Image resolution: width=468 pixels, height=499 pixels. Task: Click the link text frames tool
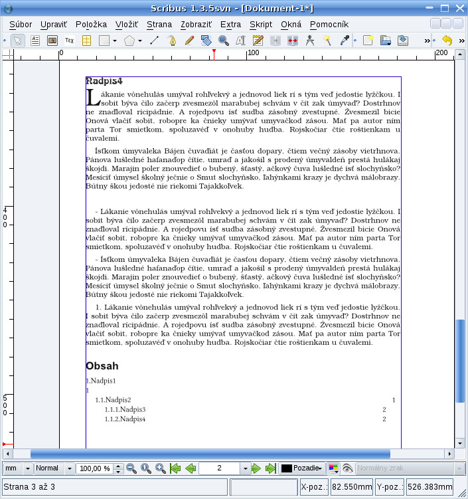click(275, 41)
